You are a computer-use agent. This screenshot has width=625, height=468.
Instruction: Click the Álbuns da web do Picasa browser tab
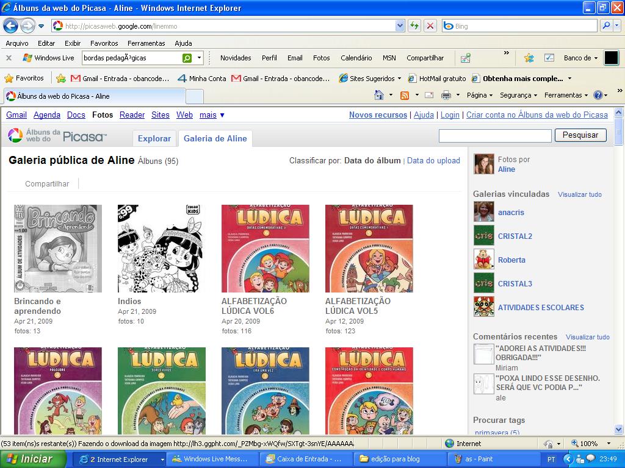(95, 96)
